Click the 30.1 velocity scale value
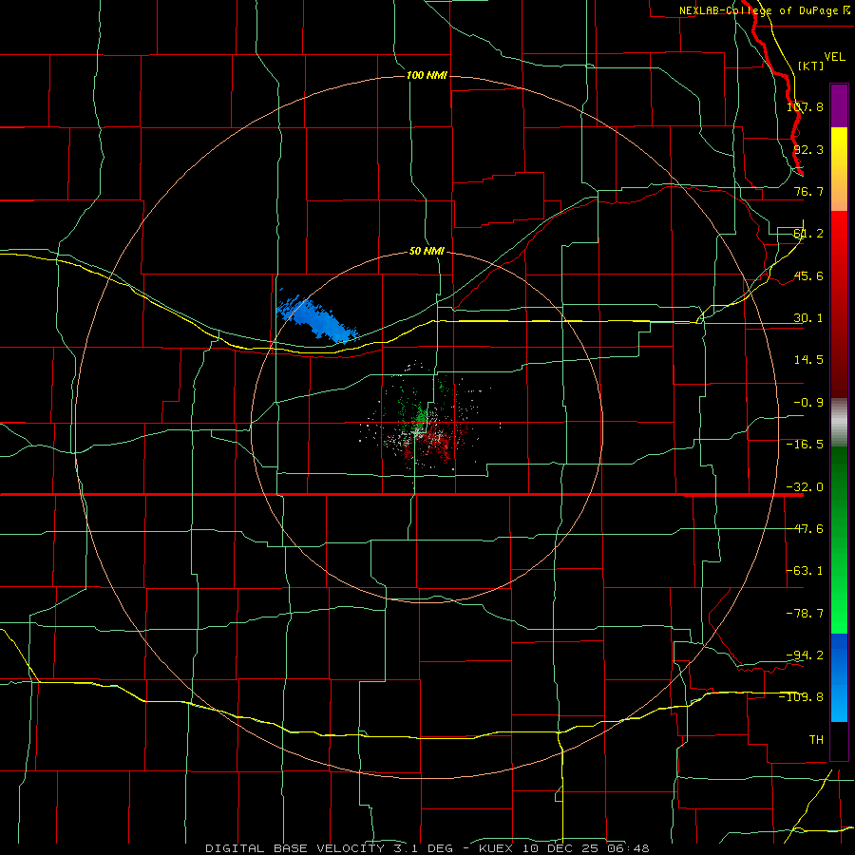 [808, 318]
